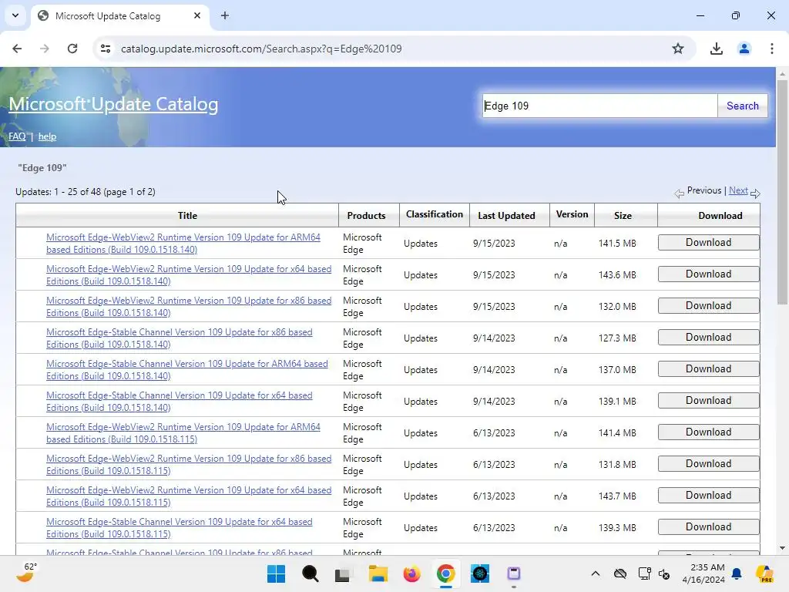
Task: Download the 143.6 MB update
Action: click(x=709, y=274)
